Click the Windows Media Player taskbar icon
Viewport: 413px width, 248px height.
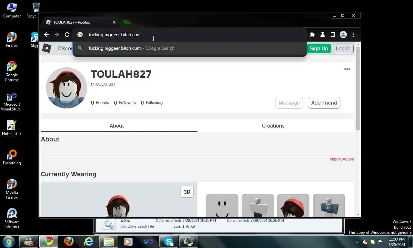coord(128,242)
